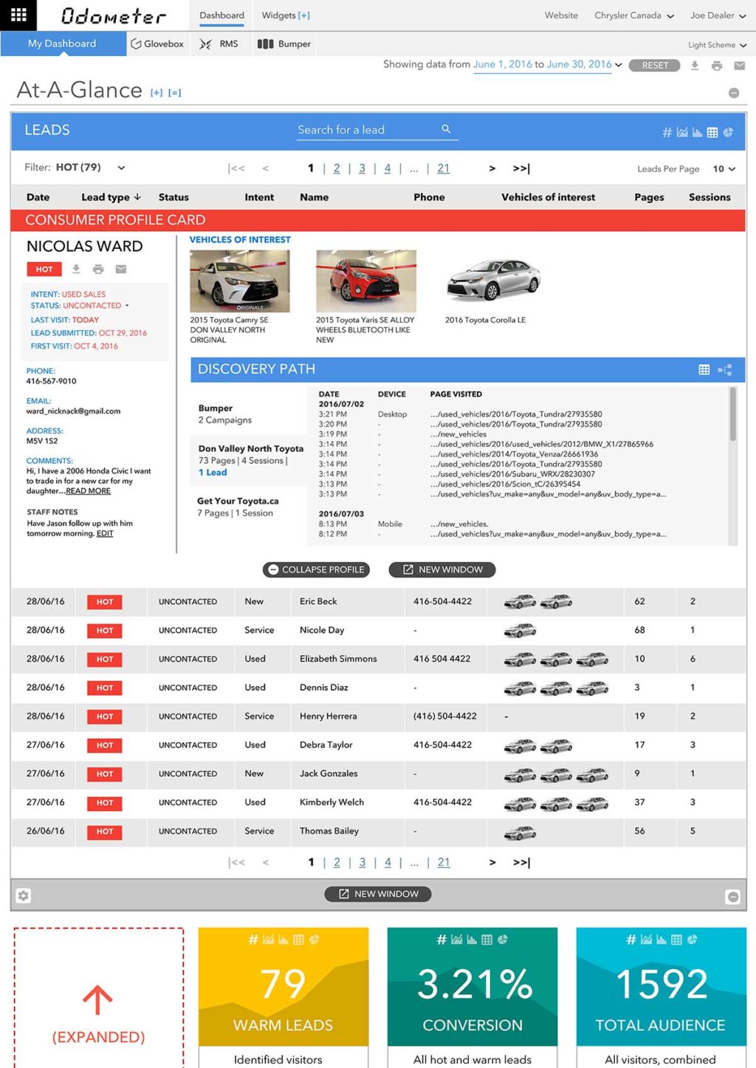Image resolution: width=756 pixels, height=1068 pixels.
Task: Email Nicolas Ward's profile card
Action: [x=121, y=269]
